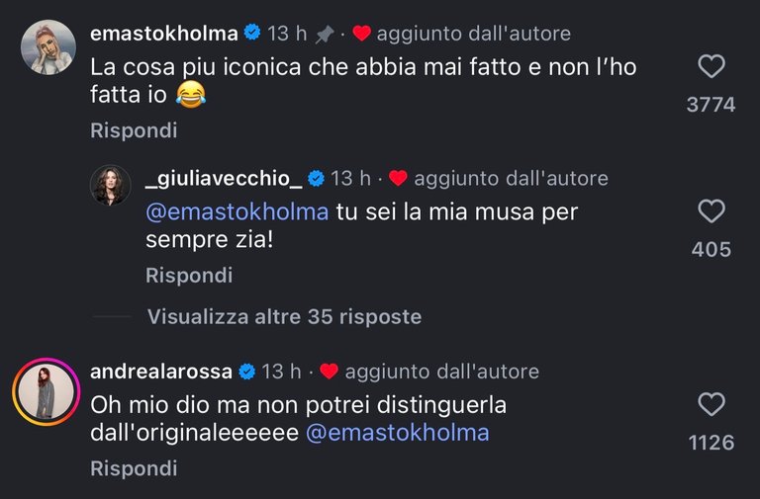This screenshot has height=499, width=760.
Task: Like _giuliavecchio_'s reply with the heart
Action: tap(711, 211)
